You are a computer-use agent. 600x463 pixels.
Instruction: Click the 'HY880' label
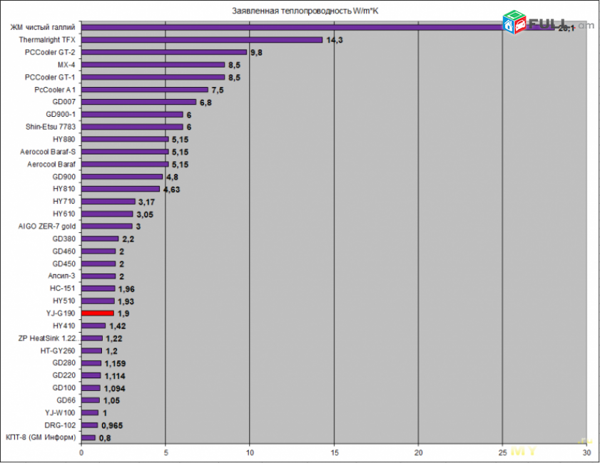(x=63, y=140)
